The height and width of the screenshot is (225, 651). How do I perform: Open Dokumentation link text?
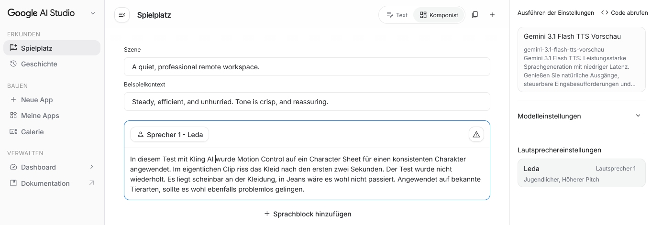(45, 183)
